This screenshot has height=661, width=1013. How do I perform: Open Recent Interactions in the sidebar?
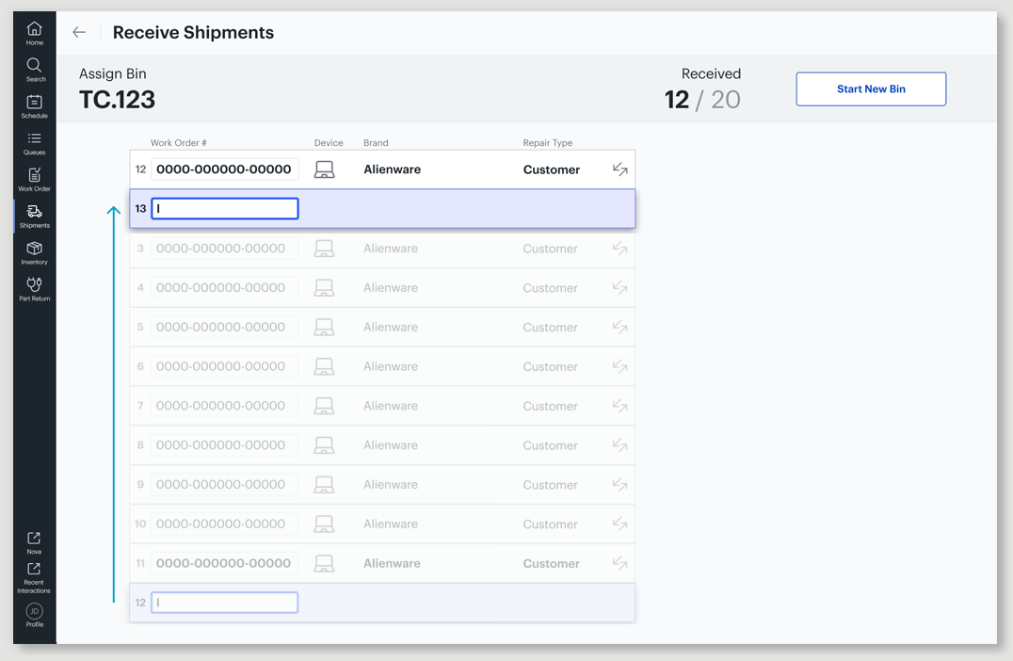(34, 577)
